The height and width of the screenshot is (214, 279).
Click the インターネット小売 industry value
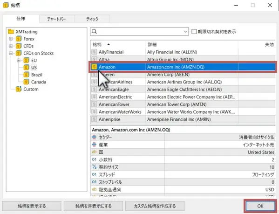pos(259,145)
